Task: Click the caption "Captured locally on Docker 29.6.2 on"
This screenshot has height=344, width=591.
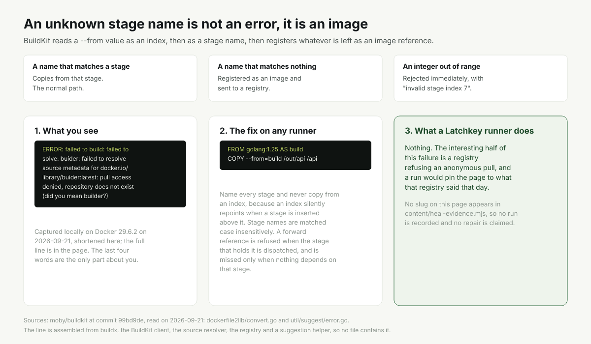Action: coord(91,231)
